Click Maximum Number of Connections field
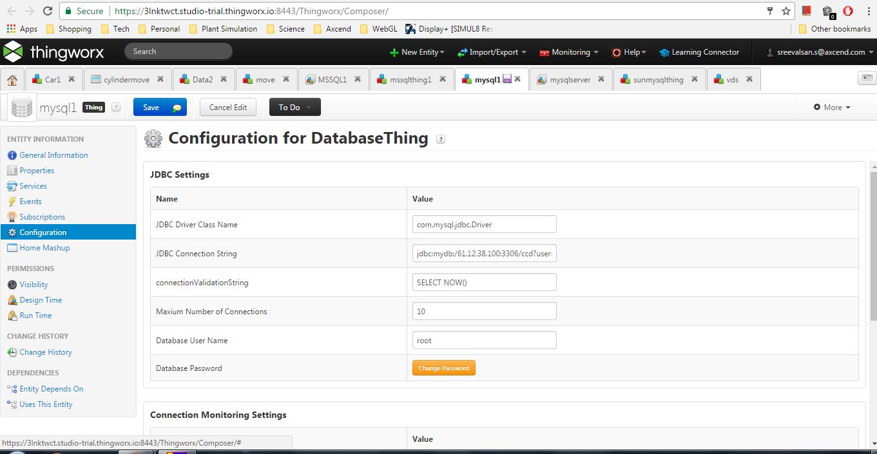 (485, 311)
